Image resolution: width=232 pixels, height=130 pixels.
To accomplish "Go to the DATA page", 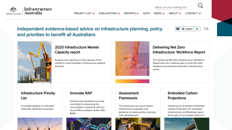I will point(146,13).
